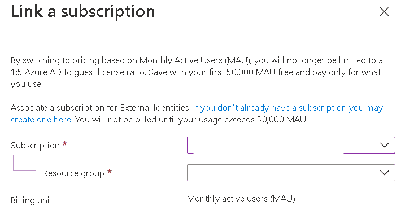
Task: Click the paragraph about Monthly Active Users pricing
Action: (x=197, y=72)
